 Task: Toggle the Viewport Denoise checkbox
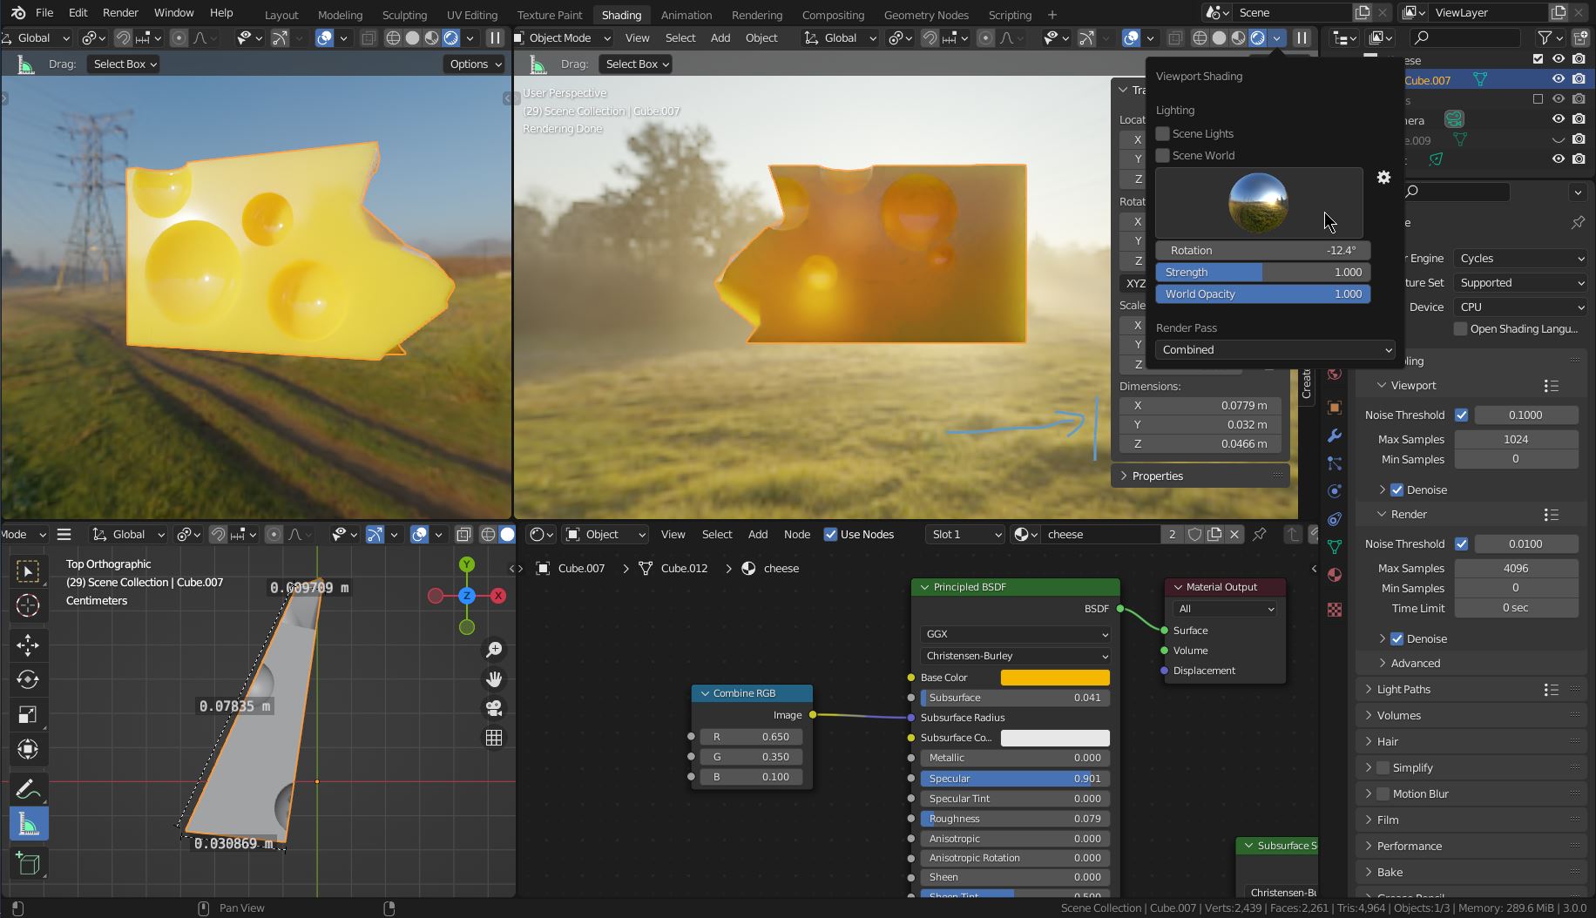pos(1396,489)
